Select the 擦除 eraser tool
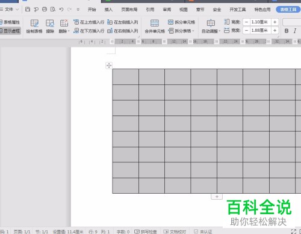This screenshot has width=301, height=234. (x=50, y=26)
